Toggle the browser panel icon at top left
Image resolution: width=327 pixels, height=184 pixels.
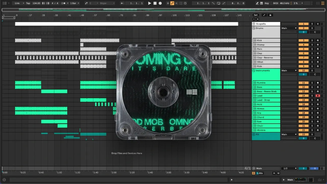click(x=5, y=3)
